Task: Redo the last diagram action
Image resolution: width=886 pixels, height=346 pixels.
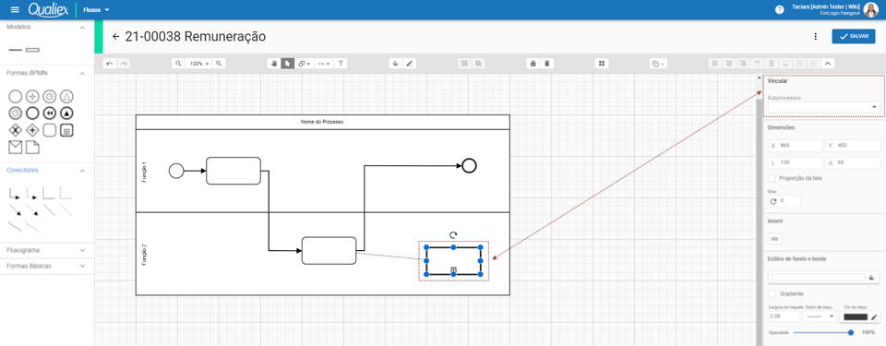Action: (x=123, y=64)
